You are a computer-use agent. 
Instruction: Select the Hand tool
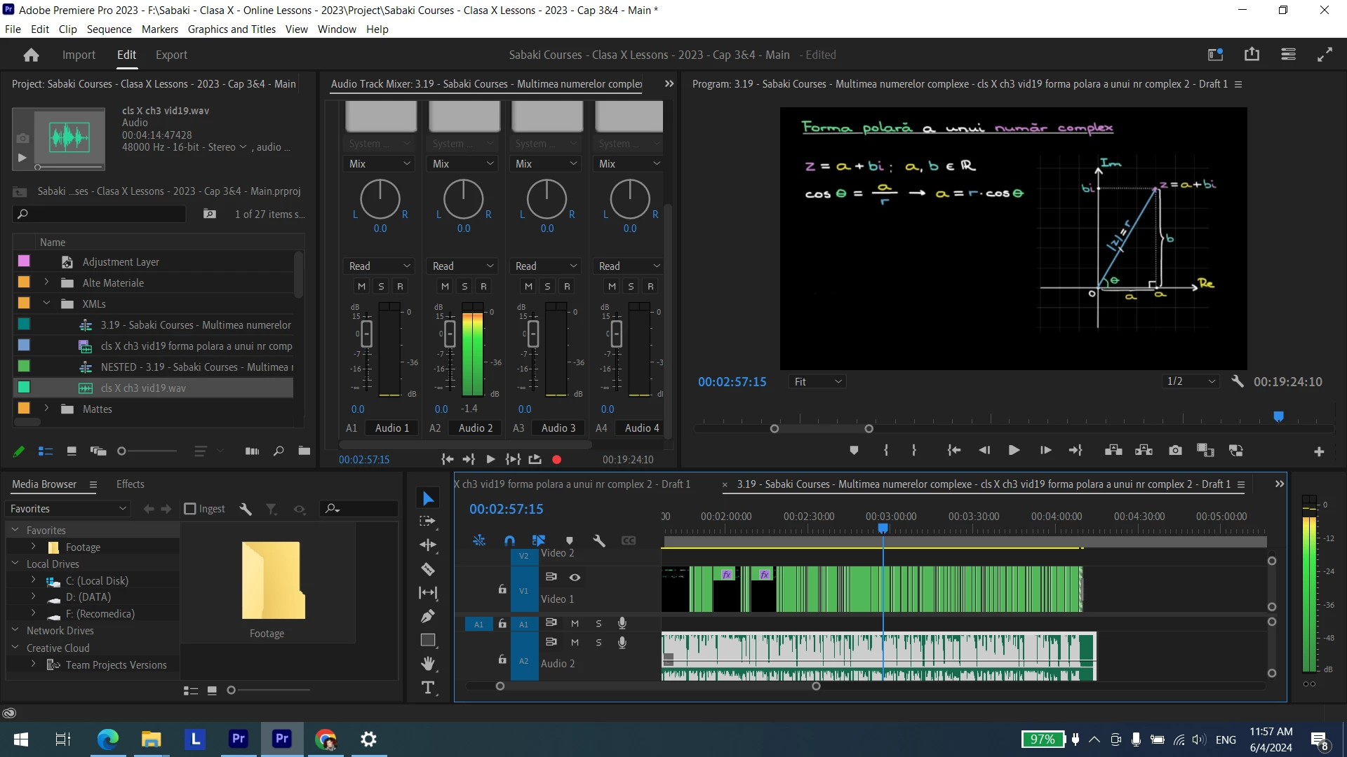pos(428,663)
